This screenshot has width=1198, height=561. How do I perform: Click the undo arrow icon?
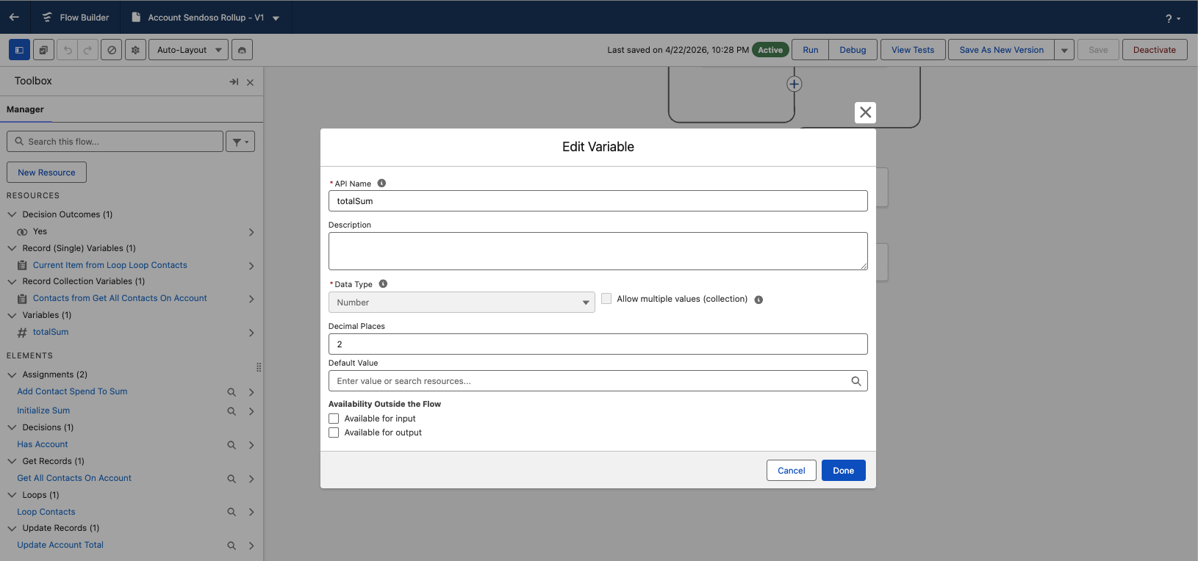68,50
